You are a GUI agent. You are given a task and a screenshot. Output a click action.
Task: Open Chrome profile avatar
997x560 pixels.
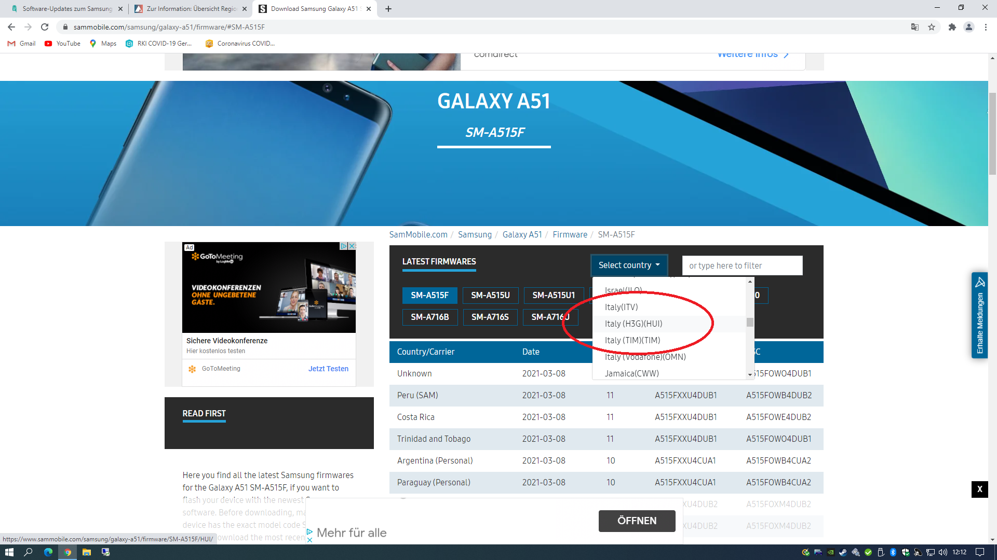(x=969, y=27)
